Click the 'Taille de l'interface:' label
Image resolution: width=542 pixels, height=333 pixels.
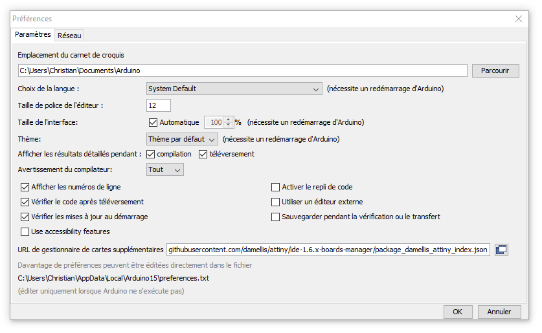click(x=48, y=122)
